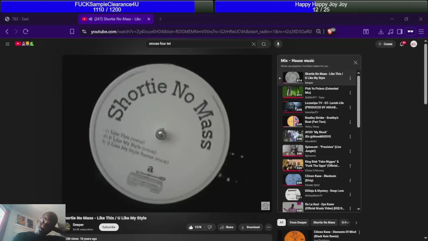
Task: Play Citizen Kane - Blackrain (Dirty) thumbnail
Action: pyautogui.click(x=293, y=179)
